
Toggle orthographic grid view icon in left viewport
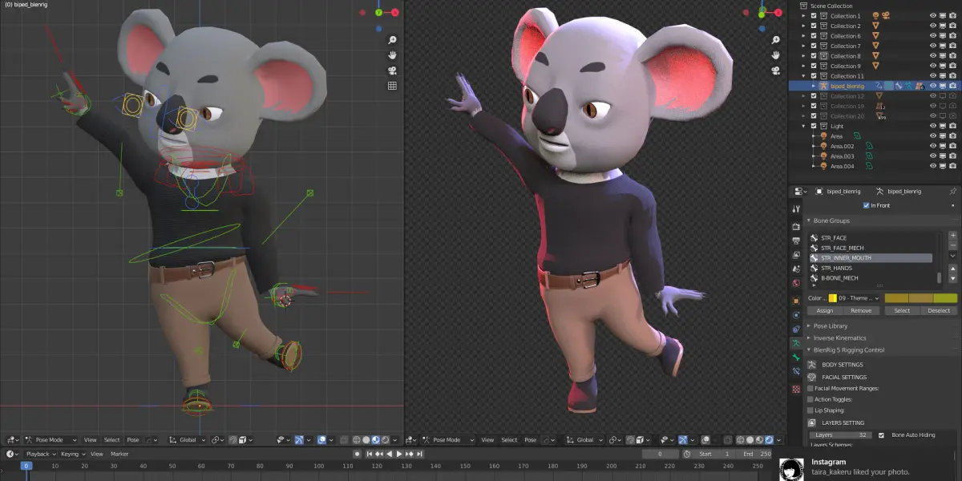(393, 86)
